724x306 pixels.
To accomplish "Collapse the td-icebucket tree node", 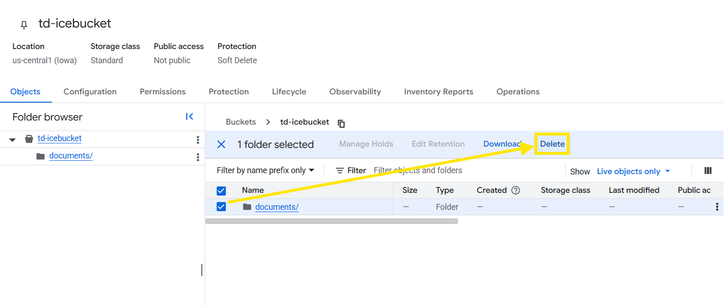I will [12, 140].
